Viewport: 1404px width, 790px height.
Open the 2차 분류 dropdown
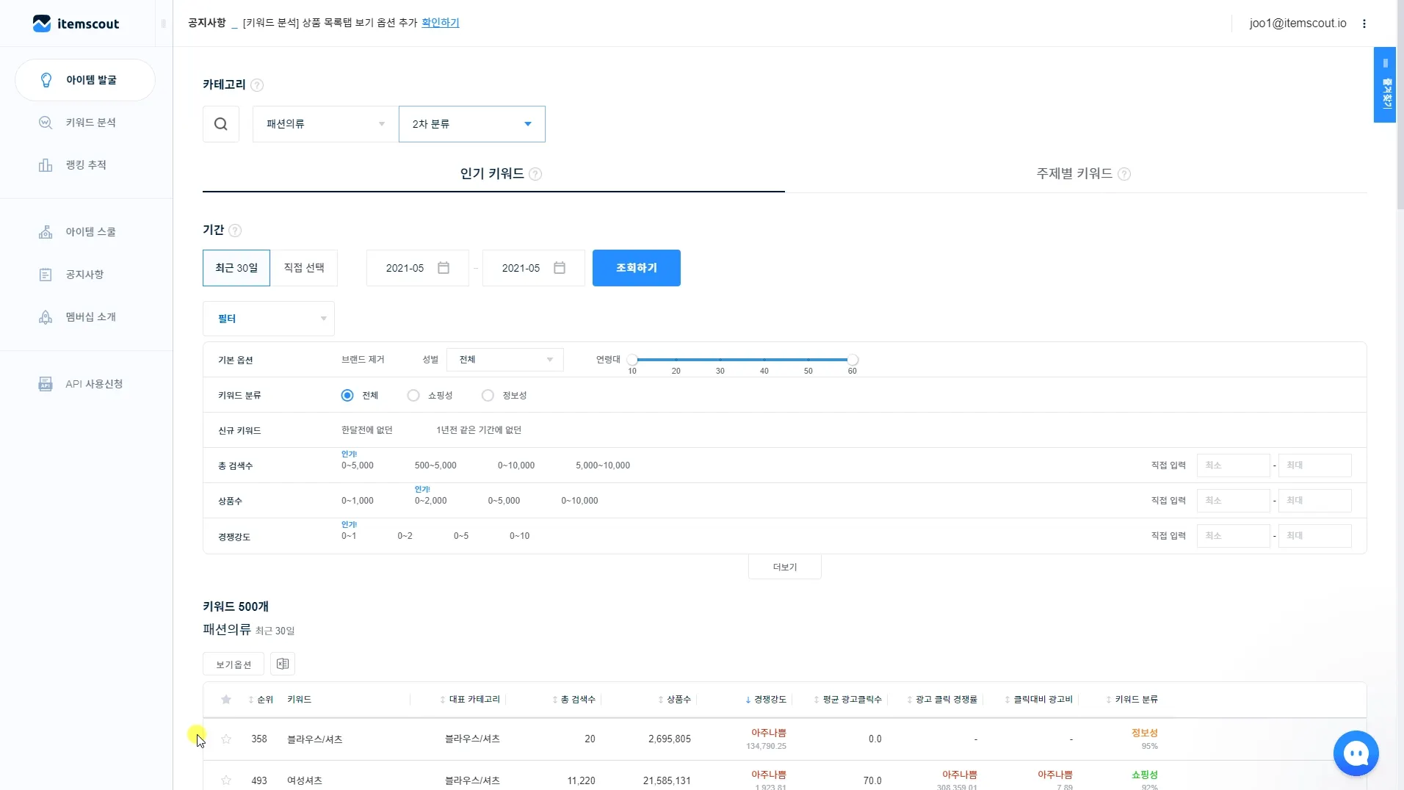pyautogui.click(x=472, y=124)
